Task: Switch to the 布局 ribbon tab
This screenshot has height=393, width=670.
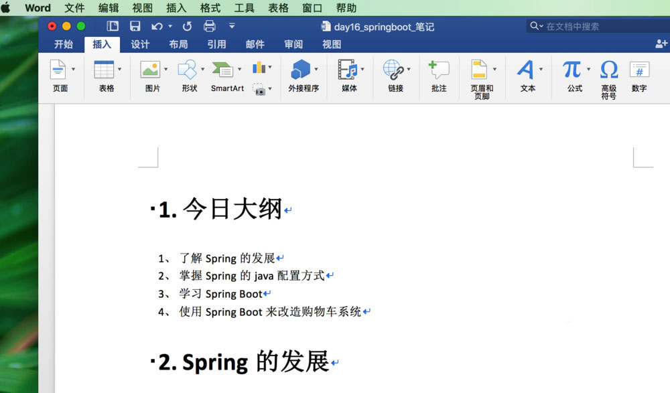Action: (178, 44)
